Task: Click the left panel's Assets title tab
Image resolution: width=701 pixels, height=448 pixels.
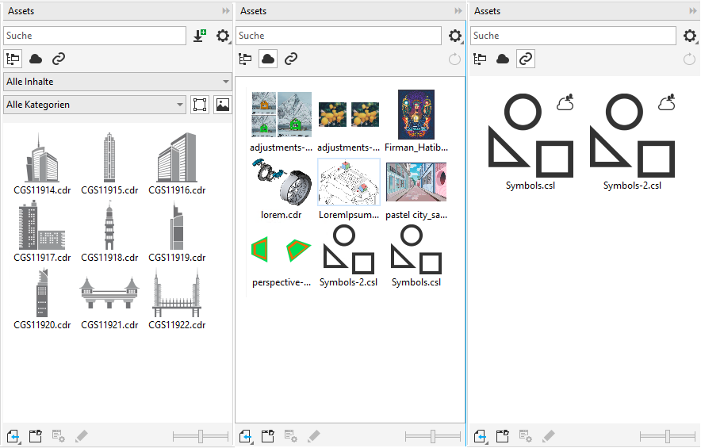Action: tap(21, 11)
